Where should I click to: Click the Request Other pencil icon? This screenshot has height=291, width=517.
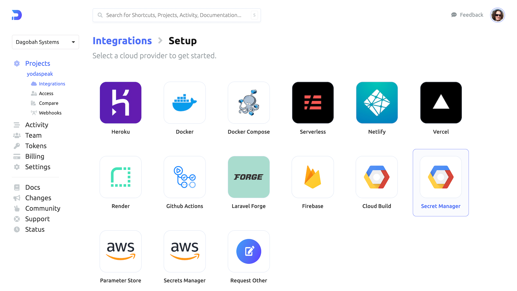(249, 251)
